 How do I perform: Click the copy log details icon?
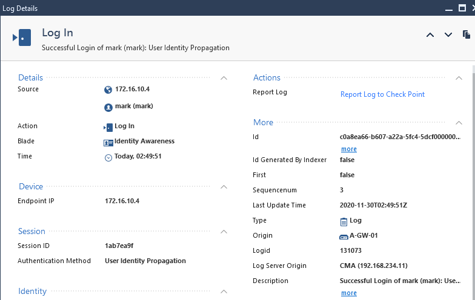coord(467,34)
